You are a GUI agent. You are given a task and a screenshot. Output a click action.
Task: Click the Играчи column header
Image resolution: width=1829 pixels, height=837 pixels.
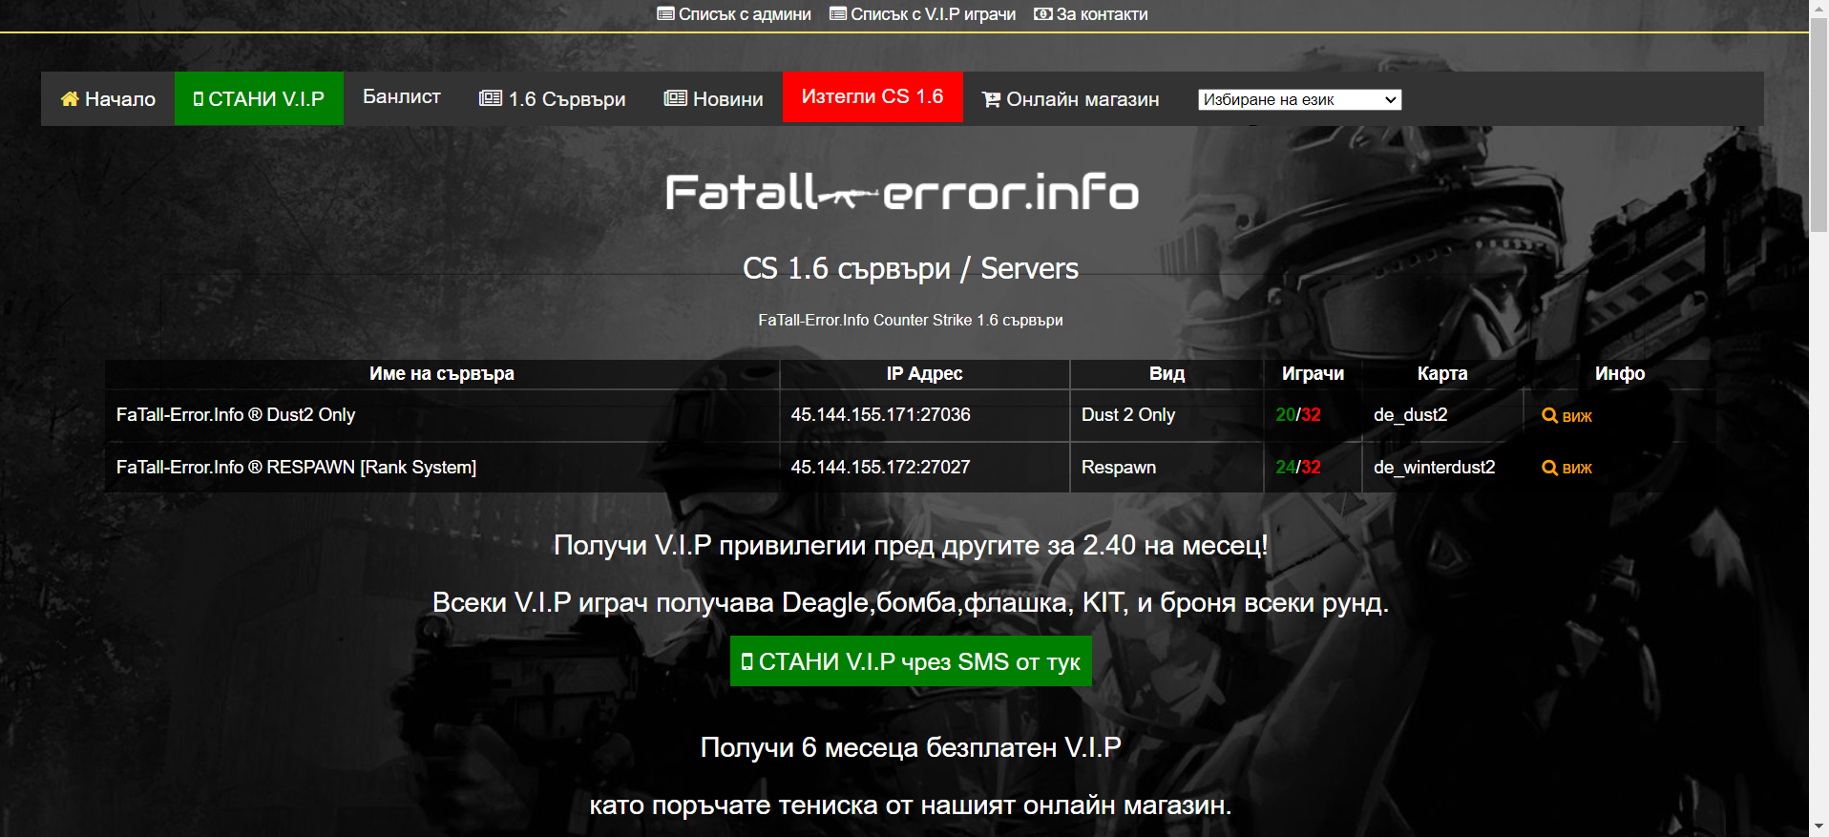[x=1313, y=374]
